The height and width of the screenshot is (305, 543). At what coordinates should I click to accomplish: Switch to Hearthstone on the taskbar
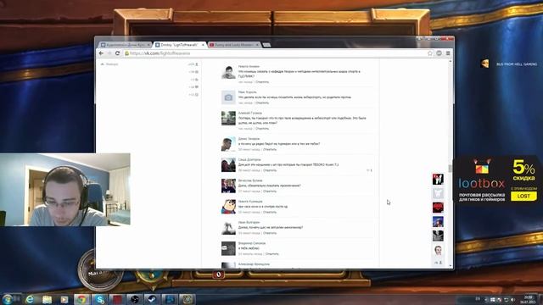coord(187,299)
